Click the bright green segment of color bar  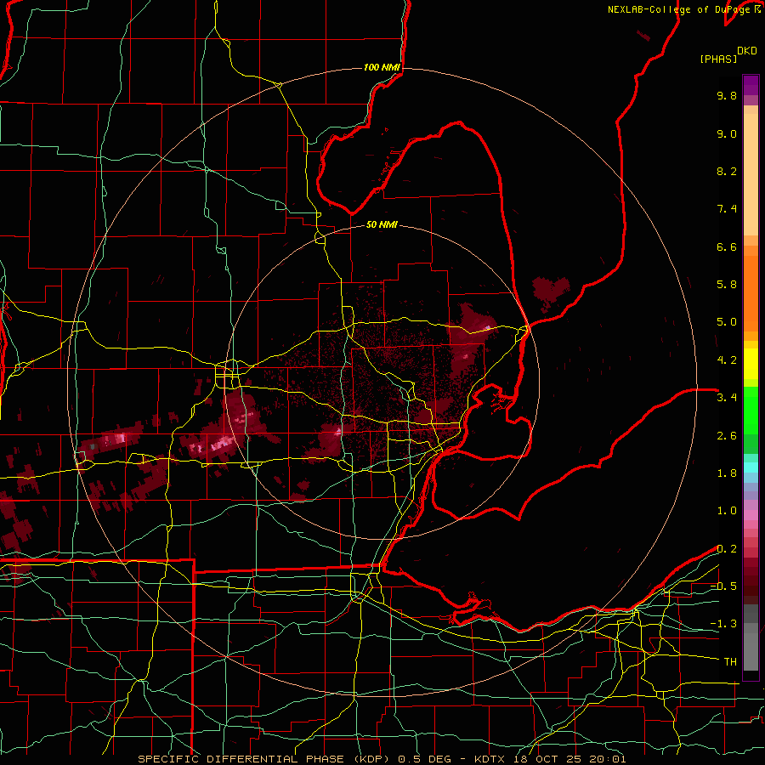tap(751, 411)
